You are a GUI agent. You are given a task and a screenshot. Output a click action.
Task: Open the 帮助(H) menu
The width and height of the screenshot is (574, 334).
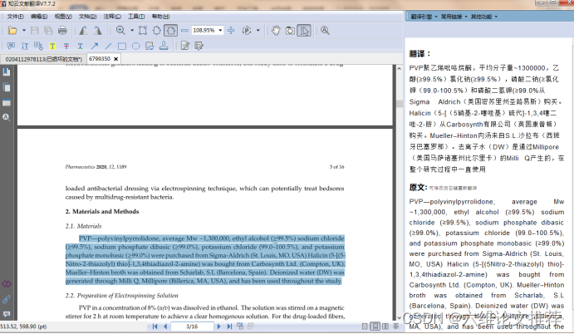(160, 17)
